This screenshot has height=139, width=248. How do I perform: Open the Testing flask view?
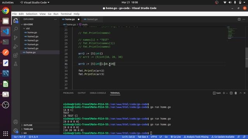coord(15,64)
